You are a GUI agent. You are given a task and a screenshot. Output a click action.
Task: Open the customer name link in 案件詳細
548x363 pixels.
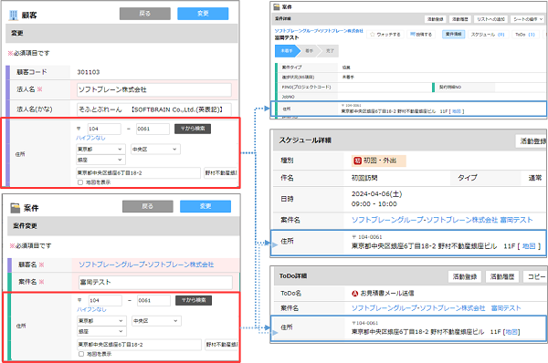click(319, 31)
